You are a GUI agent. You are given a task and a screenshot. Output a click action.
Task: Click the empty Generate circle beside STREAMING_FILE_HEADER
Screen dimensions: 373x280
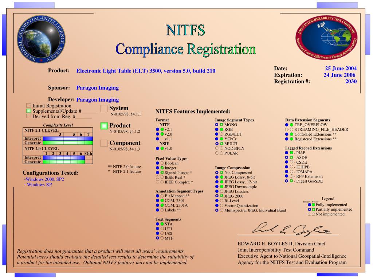291,129
